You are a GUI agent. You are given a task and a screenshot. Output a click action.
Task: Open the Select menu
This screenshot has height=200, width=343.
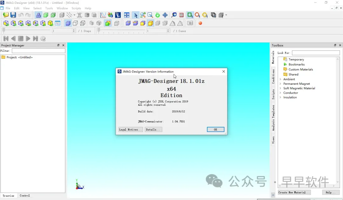point(37,8)
